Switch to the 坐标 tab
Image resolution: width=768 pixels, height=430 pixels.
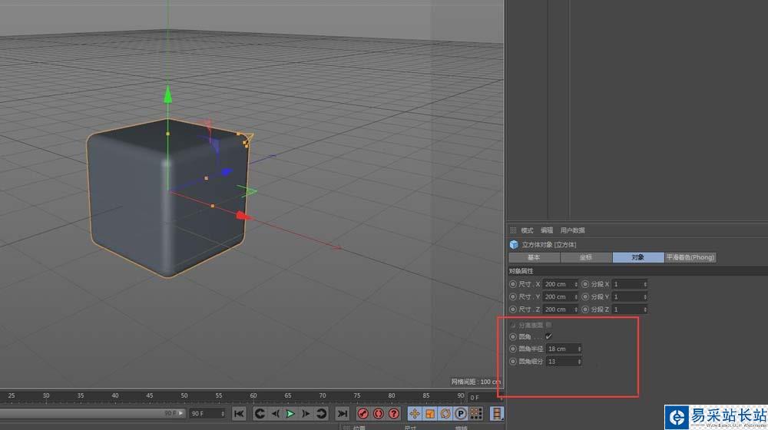coord(586,257)
